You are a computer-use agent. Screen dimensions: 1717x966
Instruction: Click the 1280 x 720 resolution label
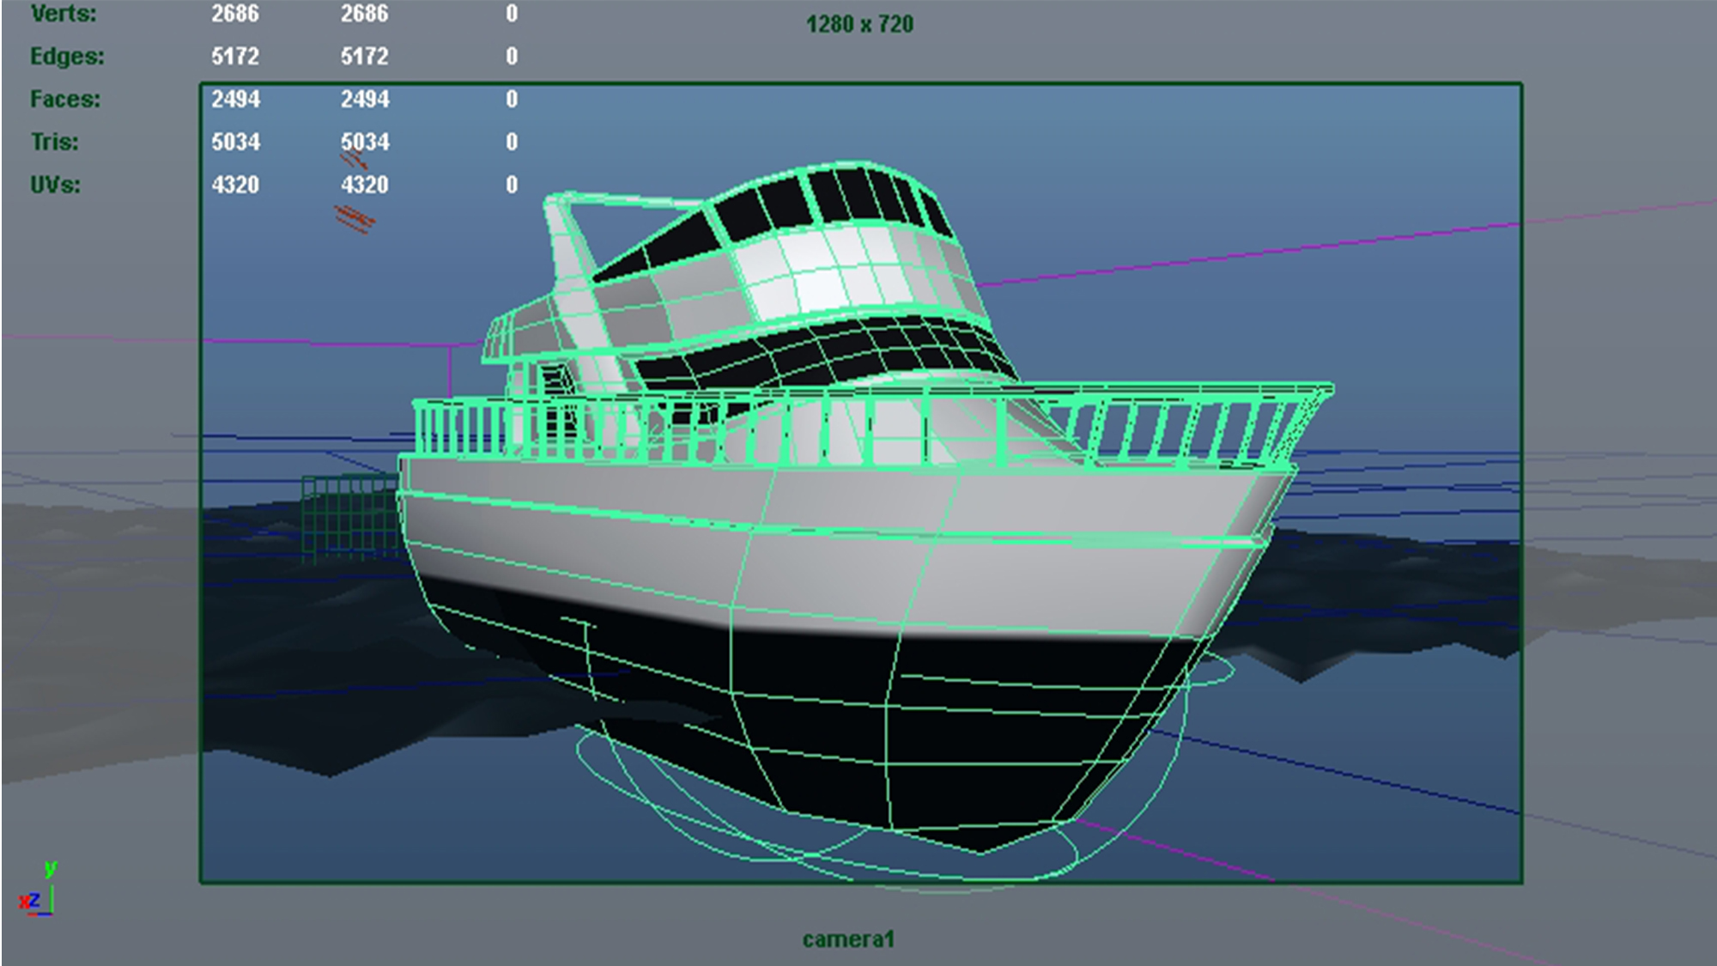pos(859,24)
